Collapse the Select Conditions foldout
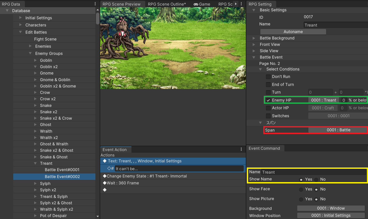368x219 pixels. 260,69
